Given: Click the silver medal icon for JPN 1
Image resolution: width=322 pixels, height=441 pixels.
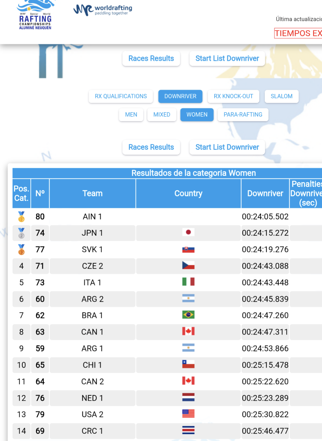Looking at the screenshot, I should coord(21,233).
